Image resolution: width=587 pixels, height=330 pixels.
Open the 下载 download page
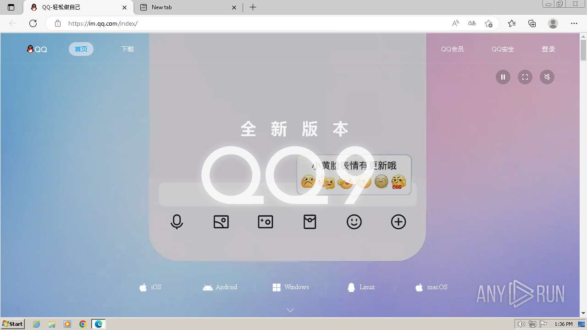pos(127,49)
